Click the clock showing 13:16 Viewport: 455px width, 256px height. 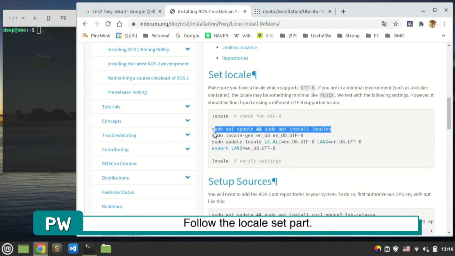(447, 249)
